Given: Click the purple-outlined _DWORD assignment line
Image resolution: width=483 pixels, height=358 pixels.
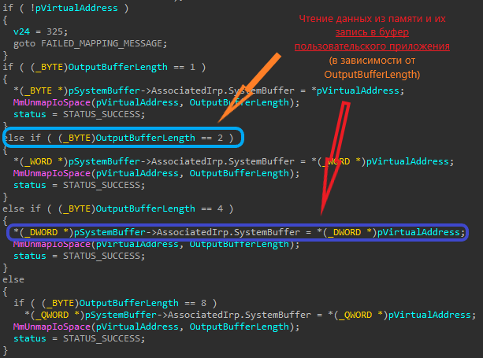Looking at the screenshot, I should click(x=236, y=232).
